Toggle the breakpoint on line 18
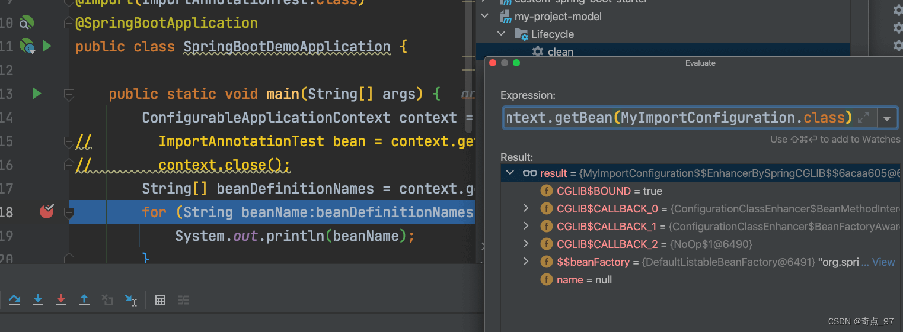 tap(47, 211)
